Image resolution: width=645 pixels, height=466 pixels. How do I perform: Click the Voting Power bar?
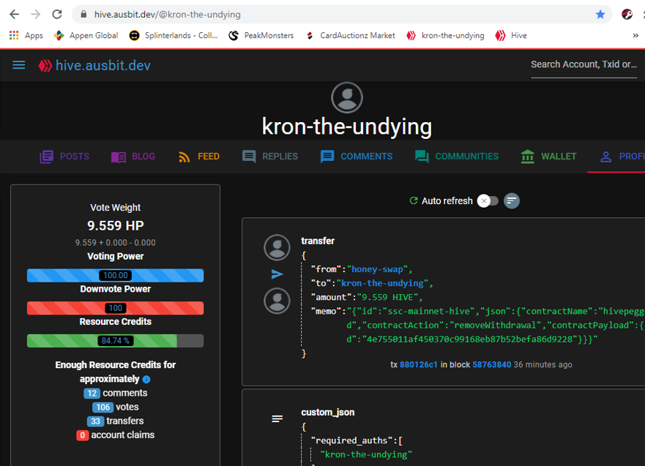(115, 275)
